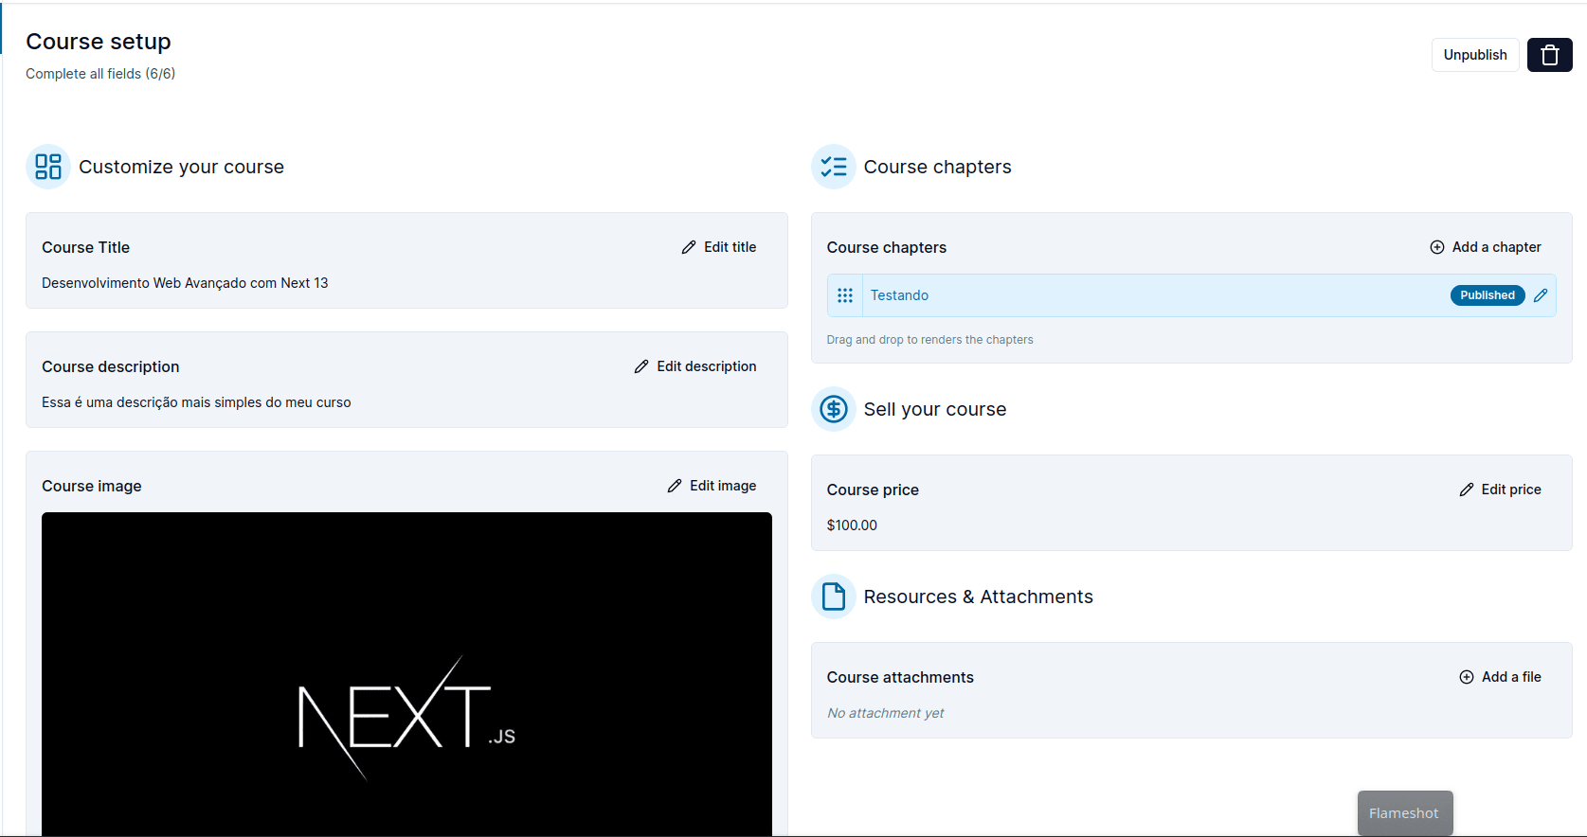Click 'Drag and drop to renders the chapters' hint

click(x=929, y=340)
